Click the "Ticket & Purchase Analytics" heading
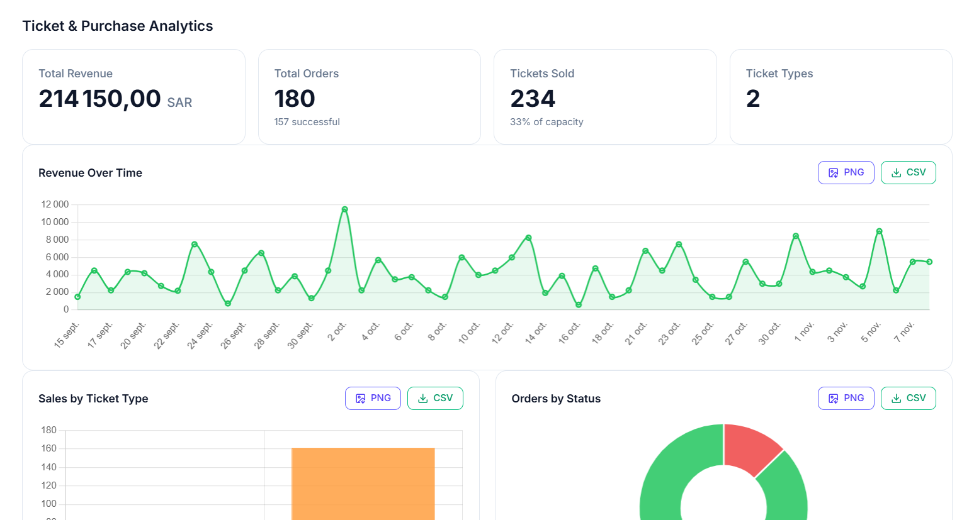Screen dimensions: 974x520 pos(118,26)
